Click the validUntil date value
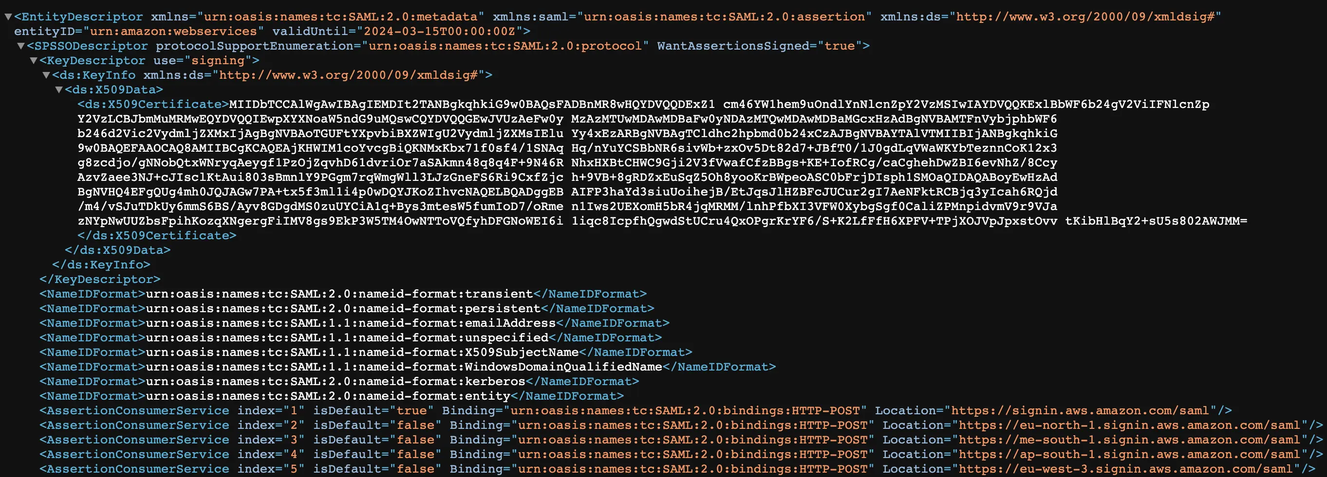This screenshot has height=477, width=1327. (x=439, y=32)
